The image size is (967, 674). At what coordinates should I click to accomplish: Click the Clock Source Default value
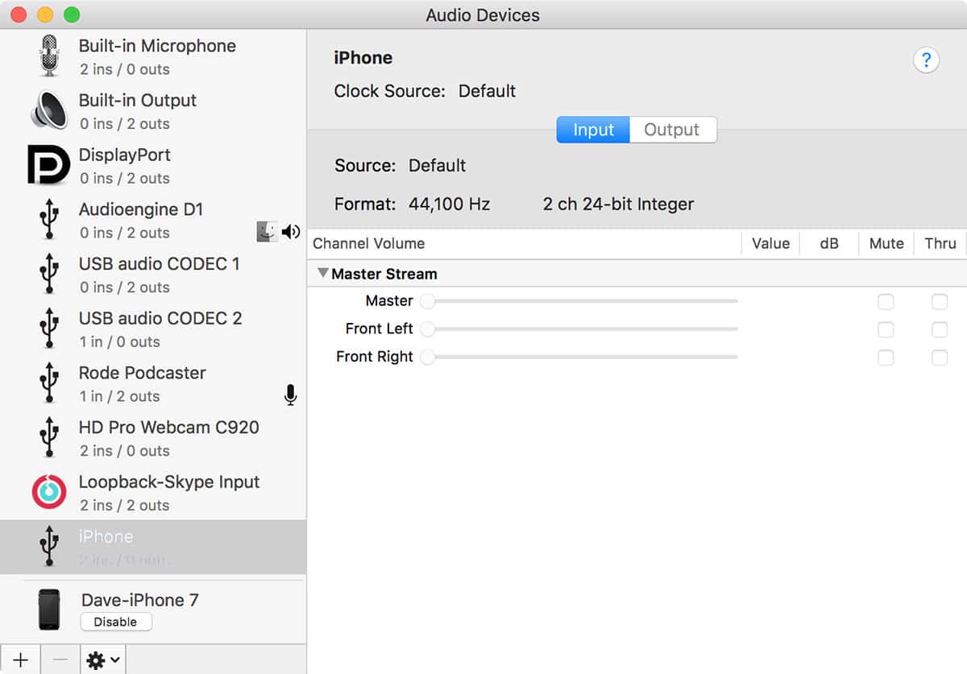(x=487, y=91)
